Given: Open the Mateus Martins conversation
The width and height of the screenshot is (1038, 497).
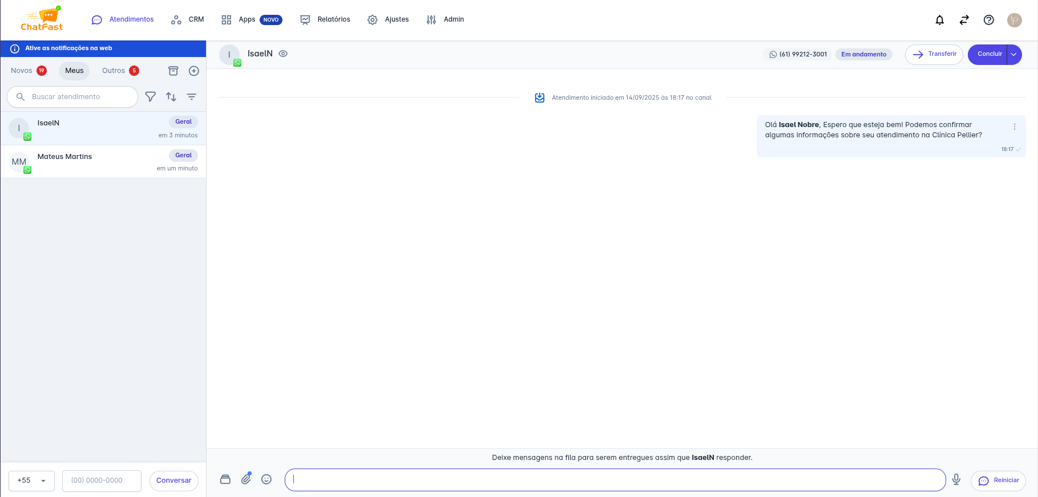Looking at the screenshot, I should 103,162.
